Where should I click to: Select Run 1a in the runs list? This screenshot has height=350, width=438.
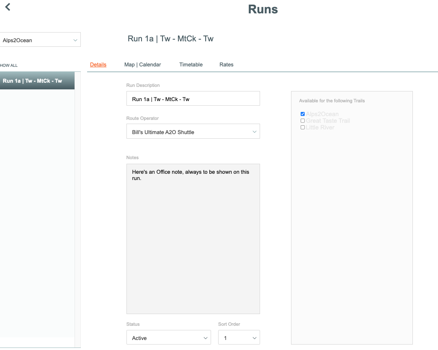tap(37, 81)
